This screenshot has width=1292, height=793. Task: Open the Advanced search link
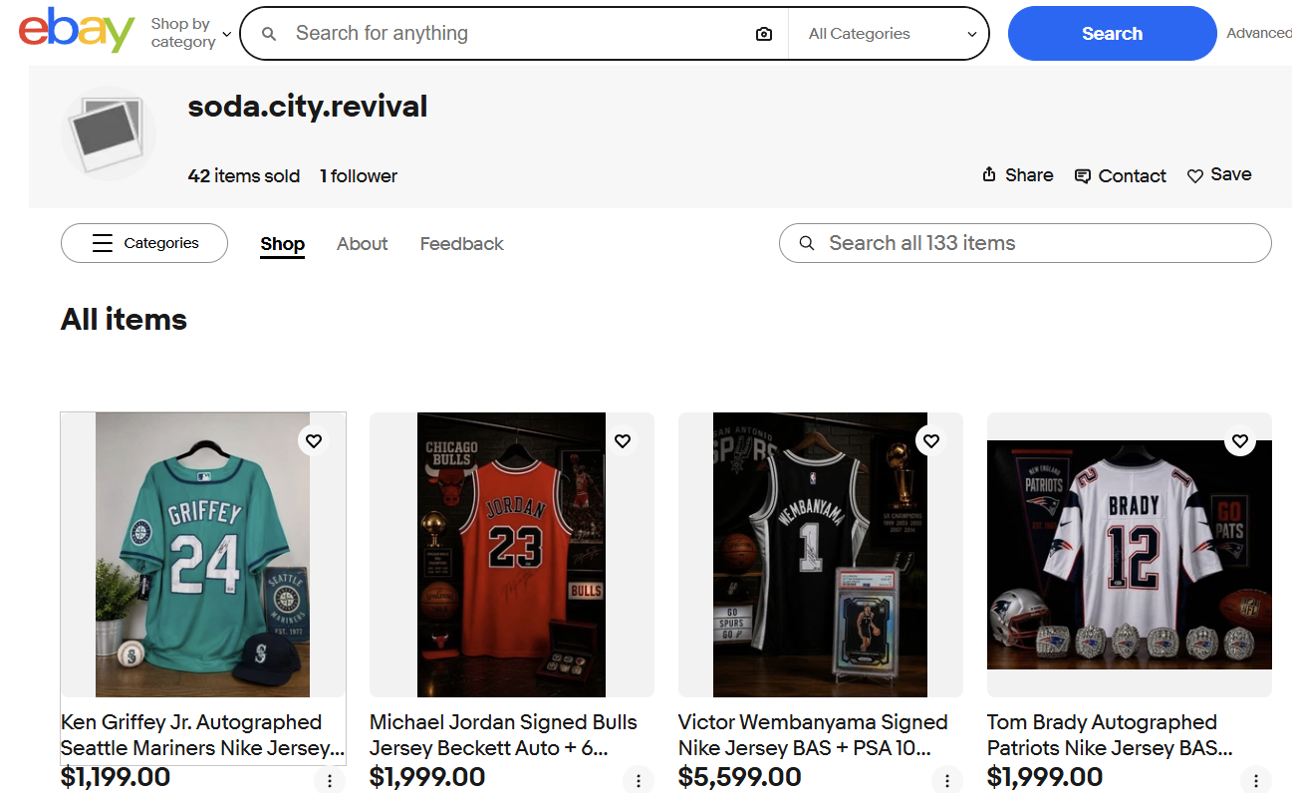(1259, 34)
